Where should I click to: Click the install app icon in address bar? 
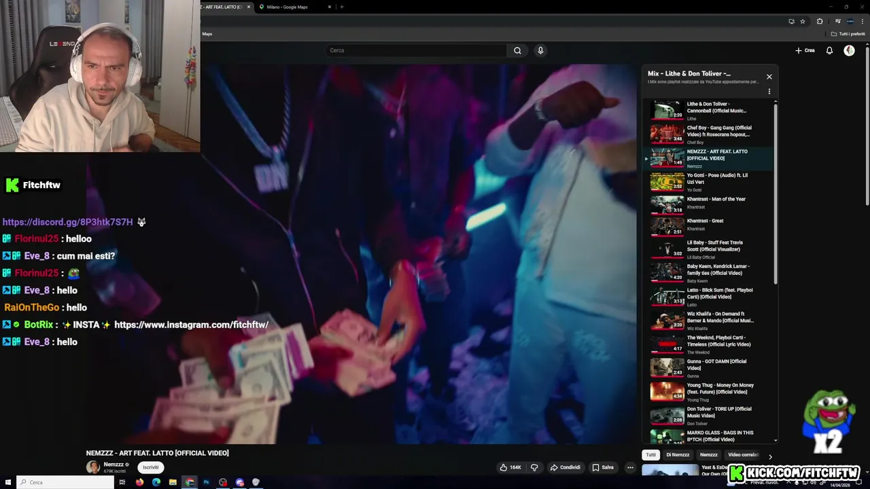click(x=791, y=21)
